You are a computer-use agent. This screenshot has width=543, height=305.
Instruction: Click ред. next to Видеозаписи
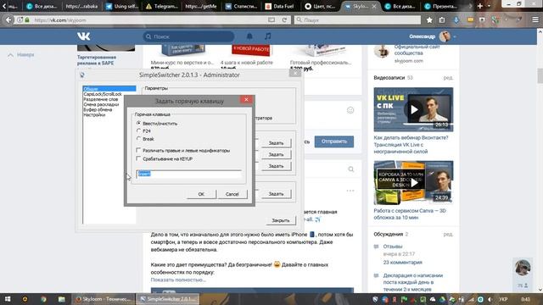448,78
